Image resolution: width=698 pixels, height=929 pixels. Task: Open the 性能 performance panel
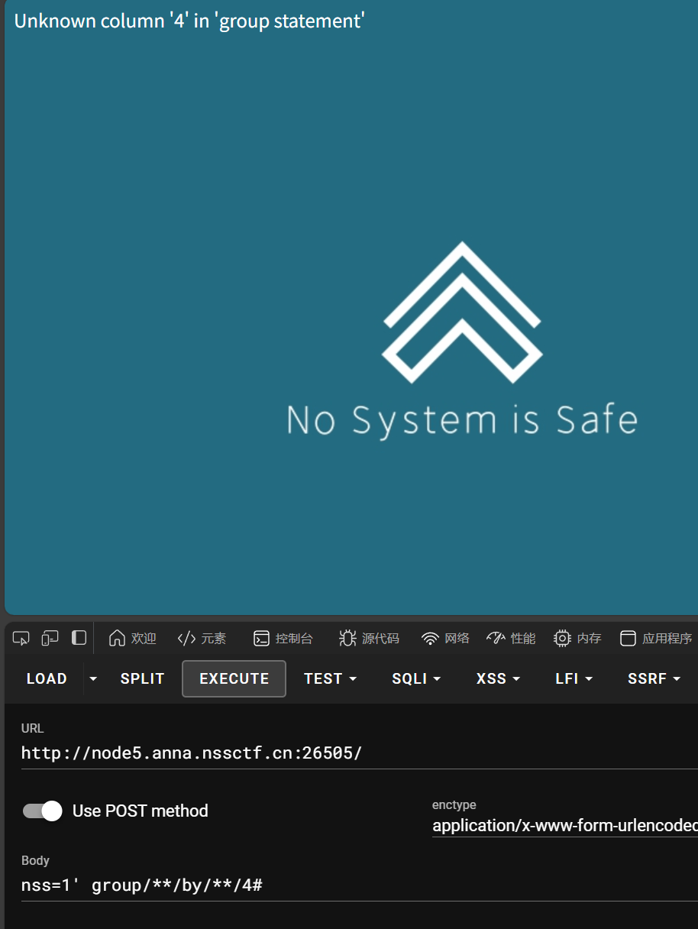511,639
